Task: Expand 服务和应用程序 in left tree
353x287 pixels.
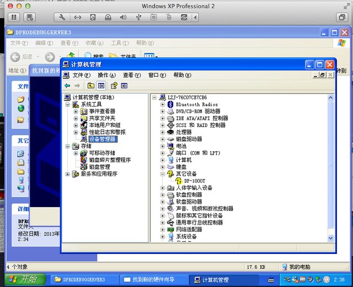Action: pyautogui.click(x=68, y=174)
